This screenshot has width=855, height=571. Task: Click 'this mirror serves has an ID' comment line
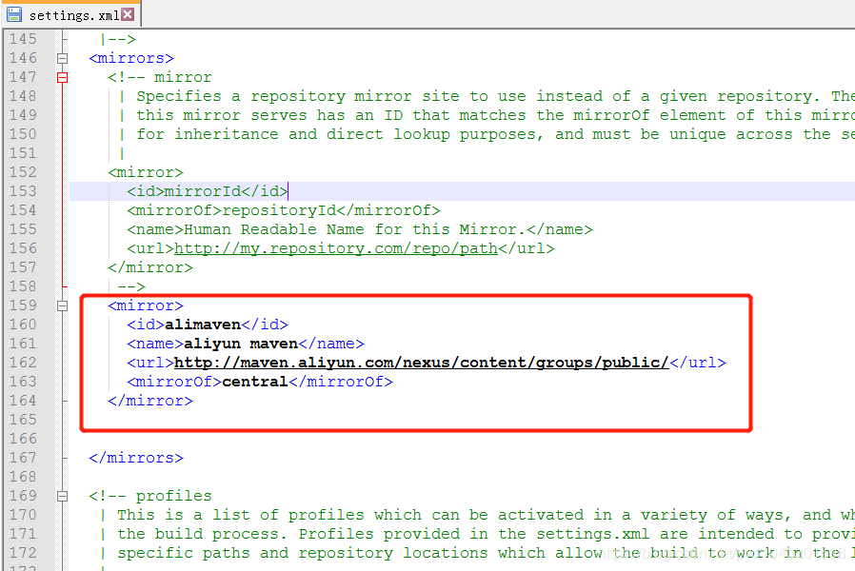point(487,115)
